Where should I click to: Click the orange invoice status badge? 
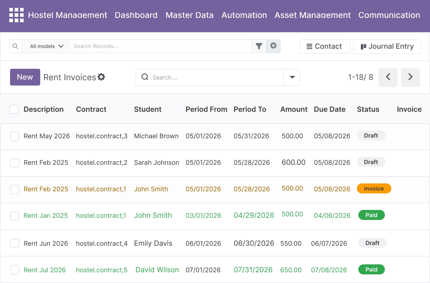374,188
